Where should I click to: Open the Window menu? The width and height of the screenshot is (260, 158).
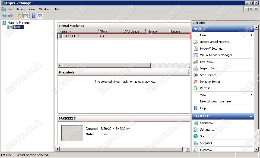[x=44, y=9]
